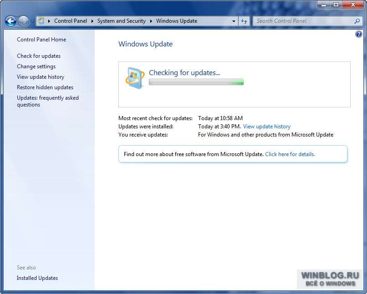Open Help with the question mark icon
The image size is (367, 294).
coord(358,35)
